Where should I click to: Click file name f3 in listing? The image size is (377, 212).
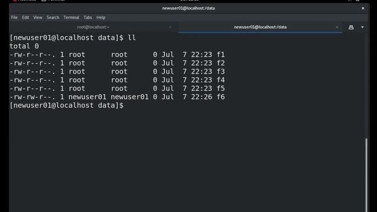click(x=221, y=71)
